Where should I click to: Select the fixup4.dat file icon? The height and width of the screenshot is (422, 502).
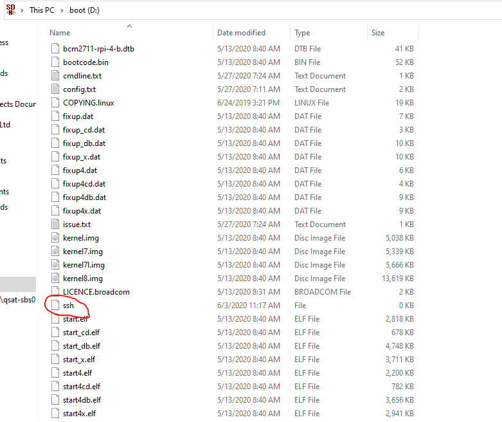click(x=55, y=170)
